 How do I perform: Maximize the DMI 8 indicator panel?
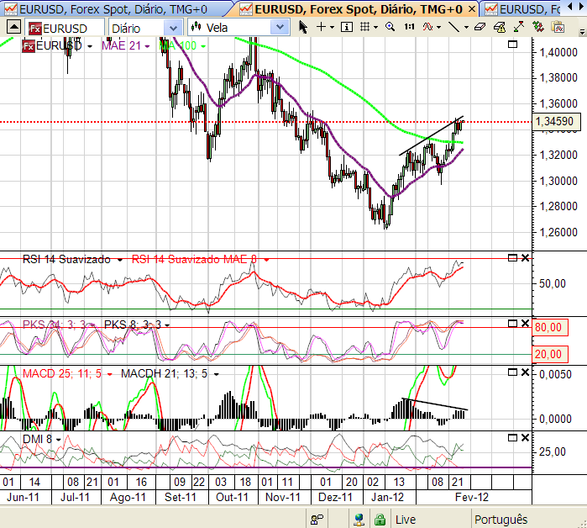(511, 438)
